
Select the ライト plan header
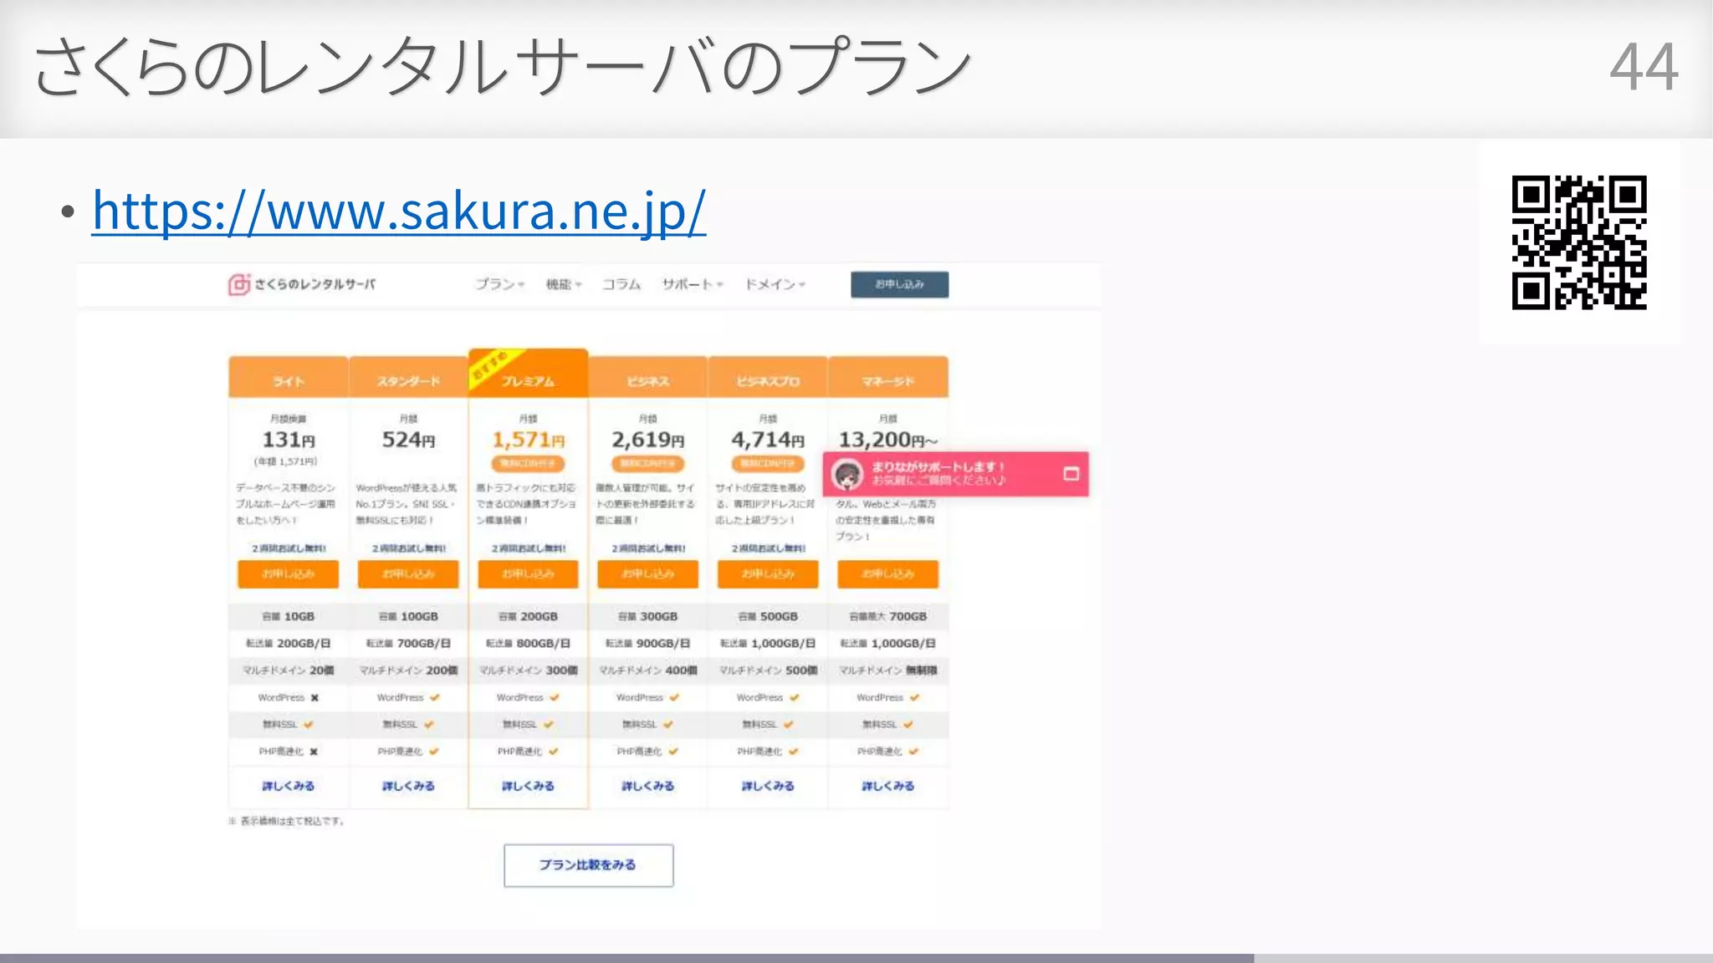pos(289,377)
